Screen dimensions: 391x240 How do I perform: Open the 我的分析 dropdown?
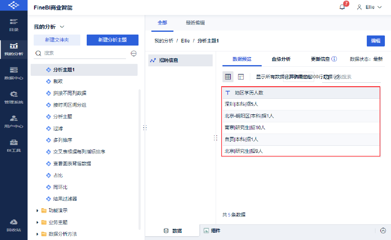[49, 27]
